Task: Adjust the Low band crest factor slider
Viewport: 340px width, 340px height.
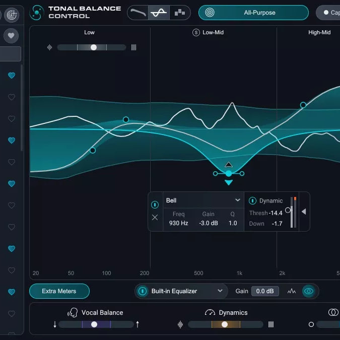Action: pyautogui.click(x=94, y=47)
